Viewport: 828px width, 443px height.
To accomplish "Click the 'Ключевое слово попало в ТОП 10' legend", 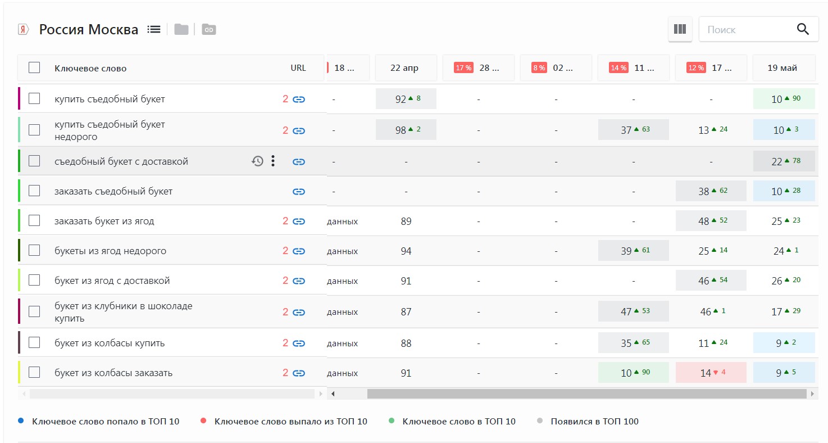I will point(106,422).
